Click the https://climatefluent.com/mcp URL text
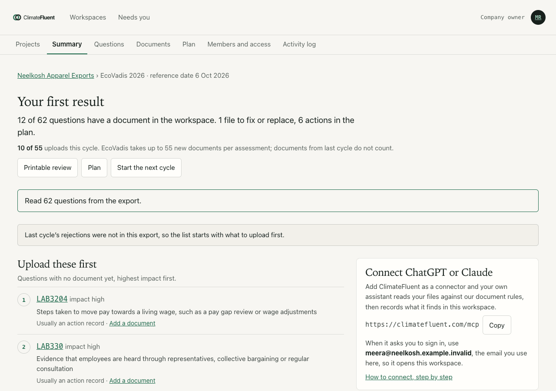 422,325
